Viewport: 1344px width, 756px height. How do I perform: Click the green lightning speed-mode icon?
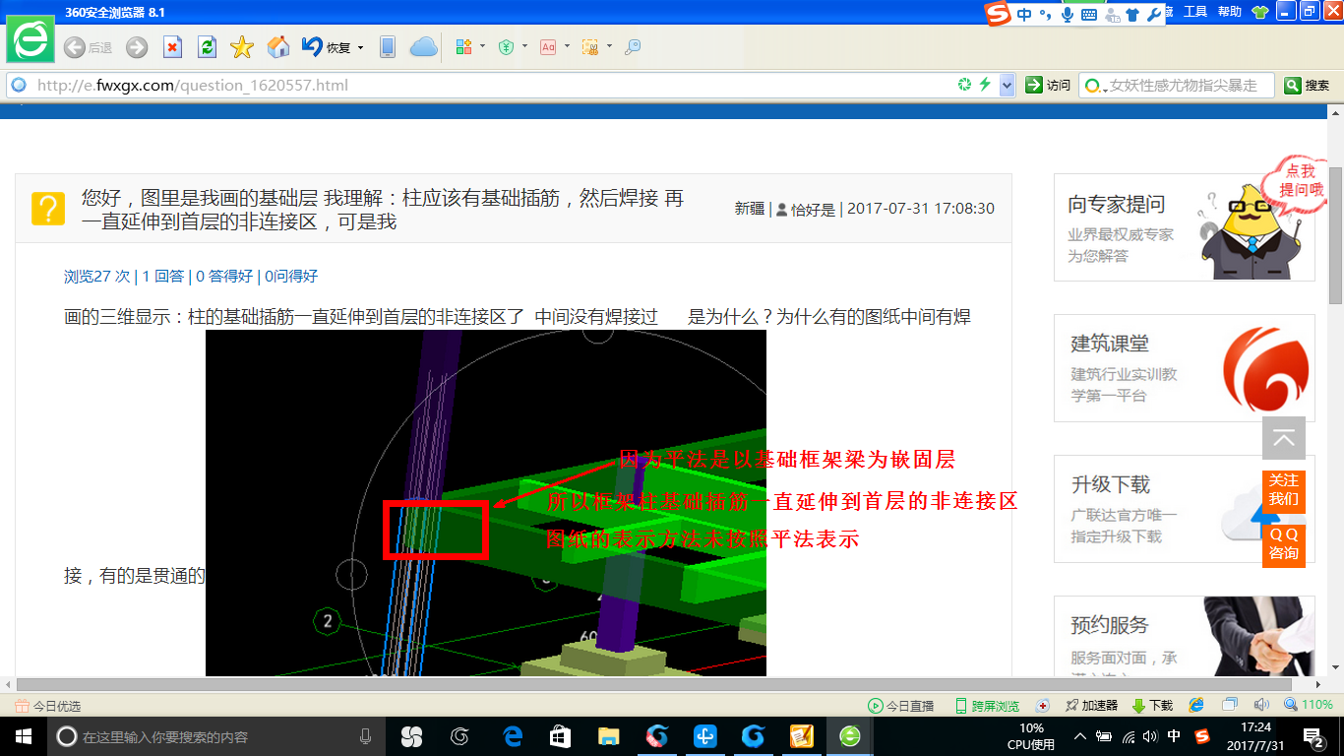click(x=984, y=86)
